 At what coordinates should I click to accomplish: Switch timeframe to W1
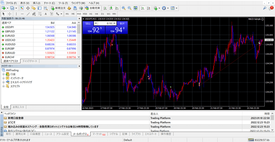click(x=108, y=14)
